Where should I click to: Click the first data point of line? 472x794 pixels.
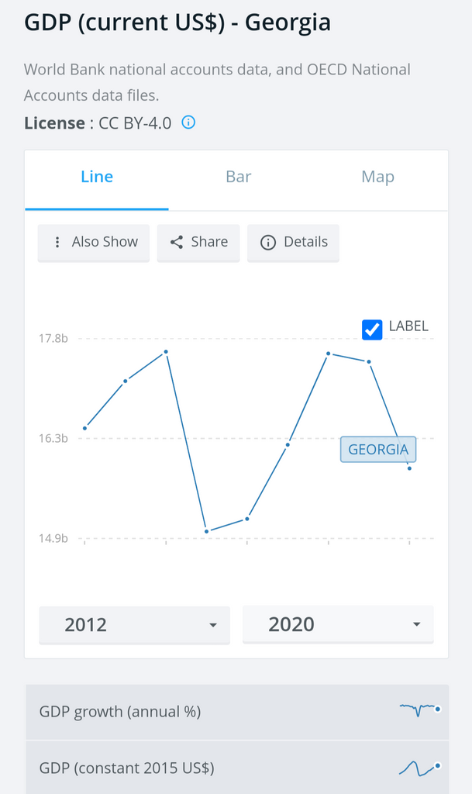tap(84, 428)
